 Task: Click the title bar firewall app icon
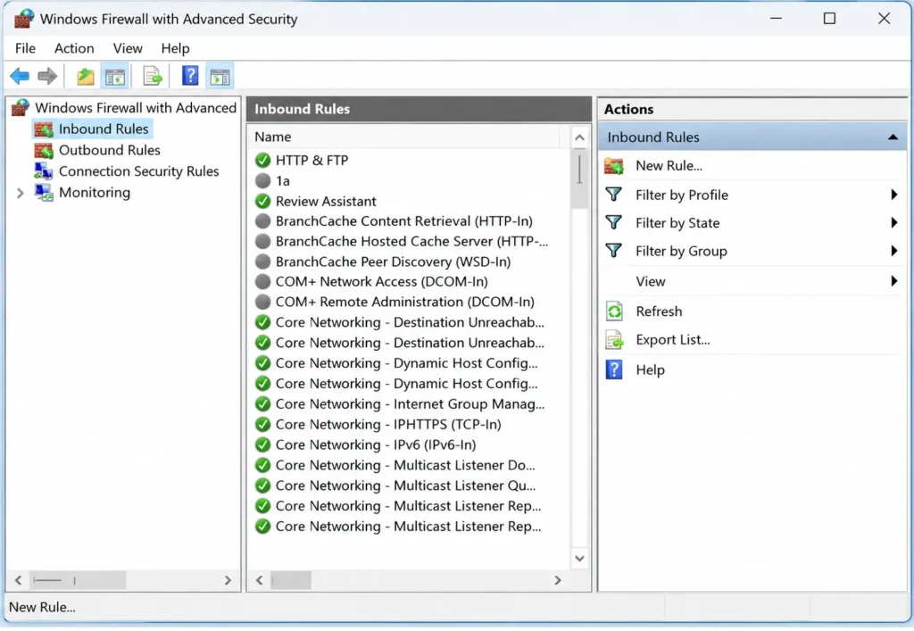pos(23,19)
